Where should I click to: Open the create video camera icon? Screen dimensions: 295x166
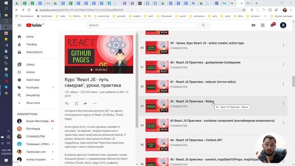[254, 25]
